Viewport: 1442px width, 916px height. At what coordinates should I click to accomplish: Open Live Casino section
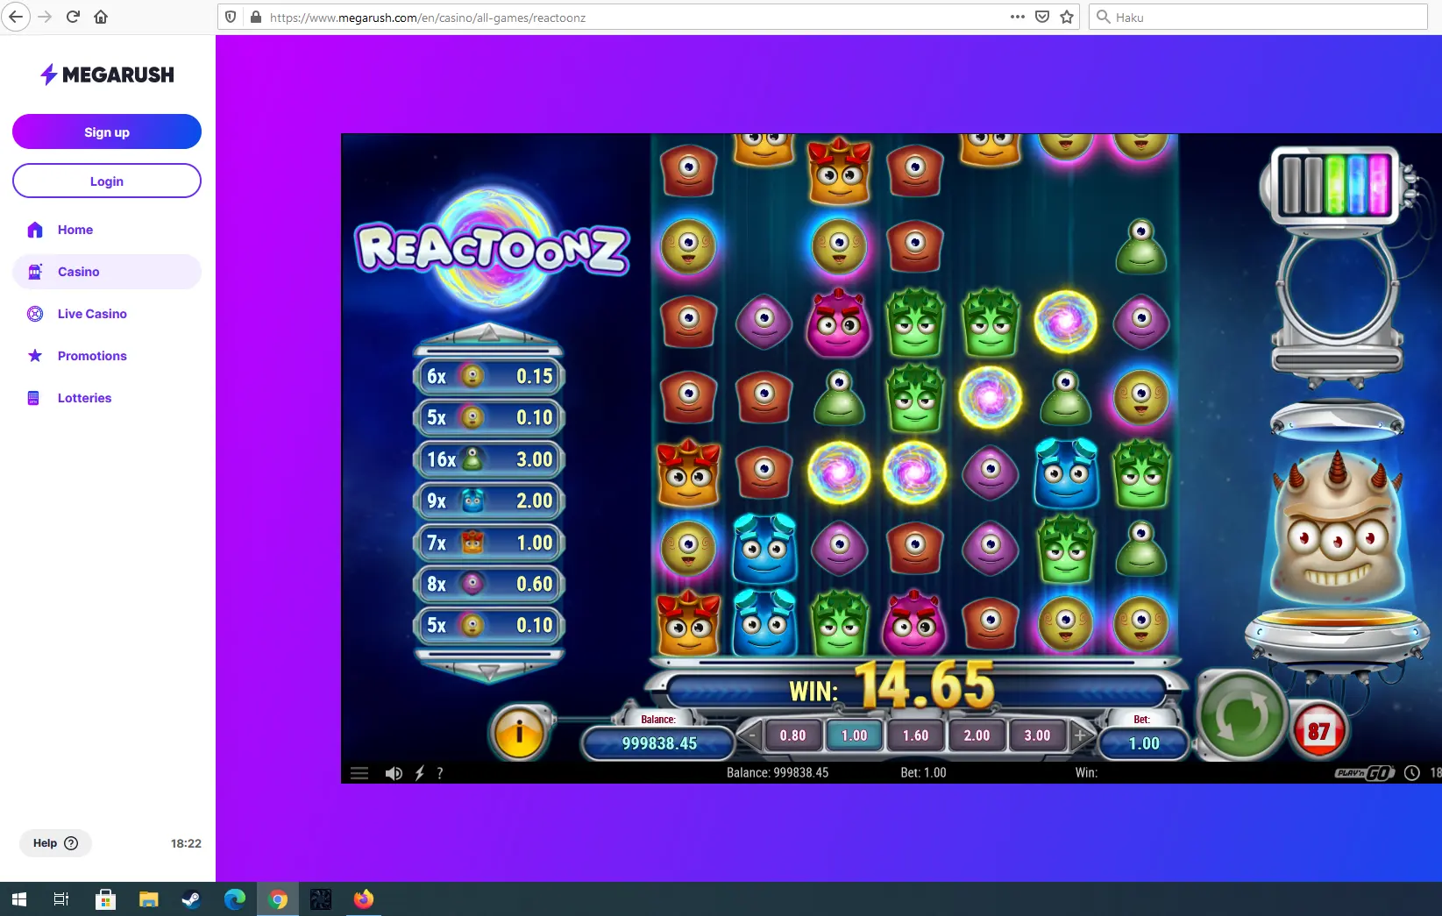(x=107, y=314)
